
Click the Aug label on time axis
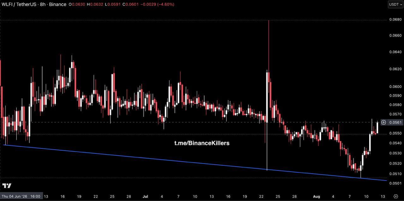click(316, 196)
